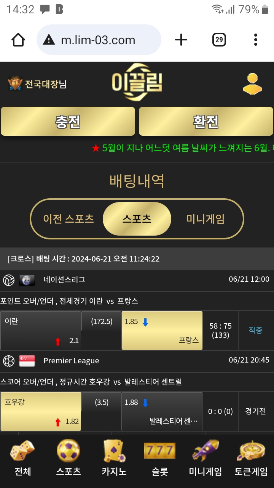Select the 스포츠 betting history tab

tap(137, 219)
